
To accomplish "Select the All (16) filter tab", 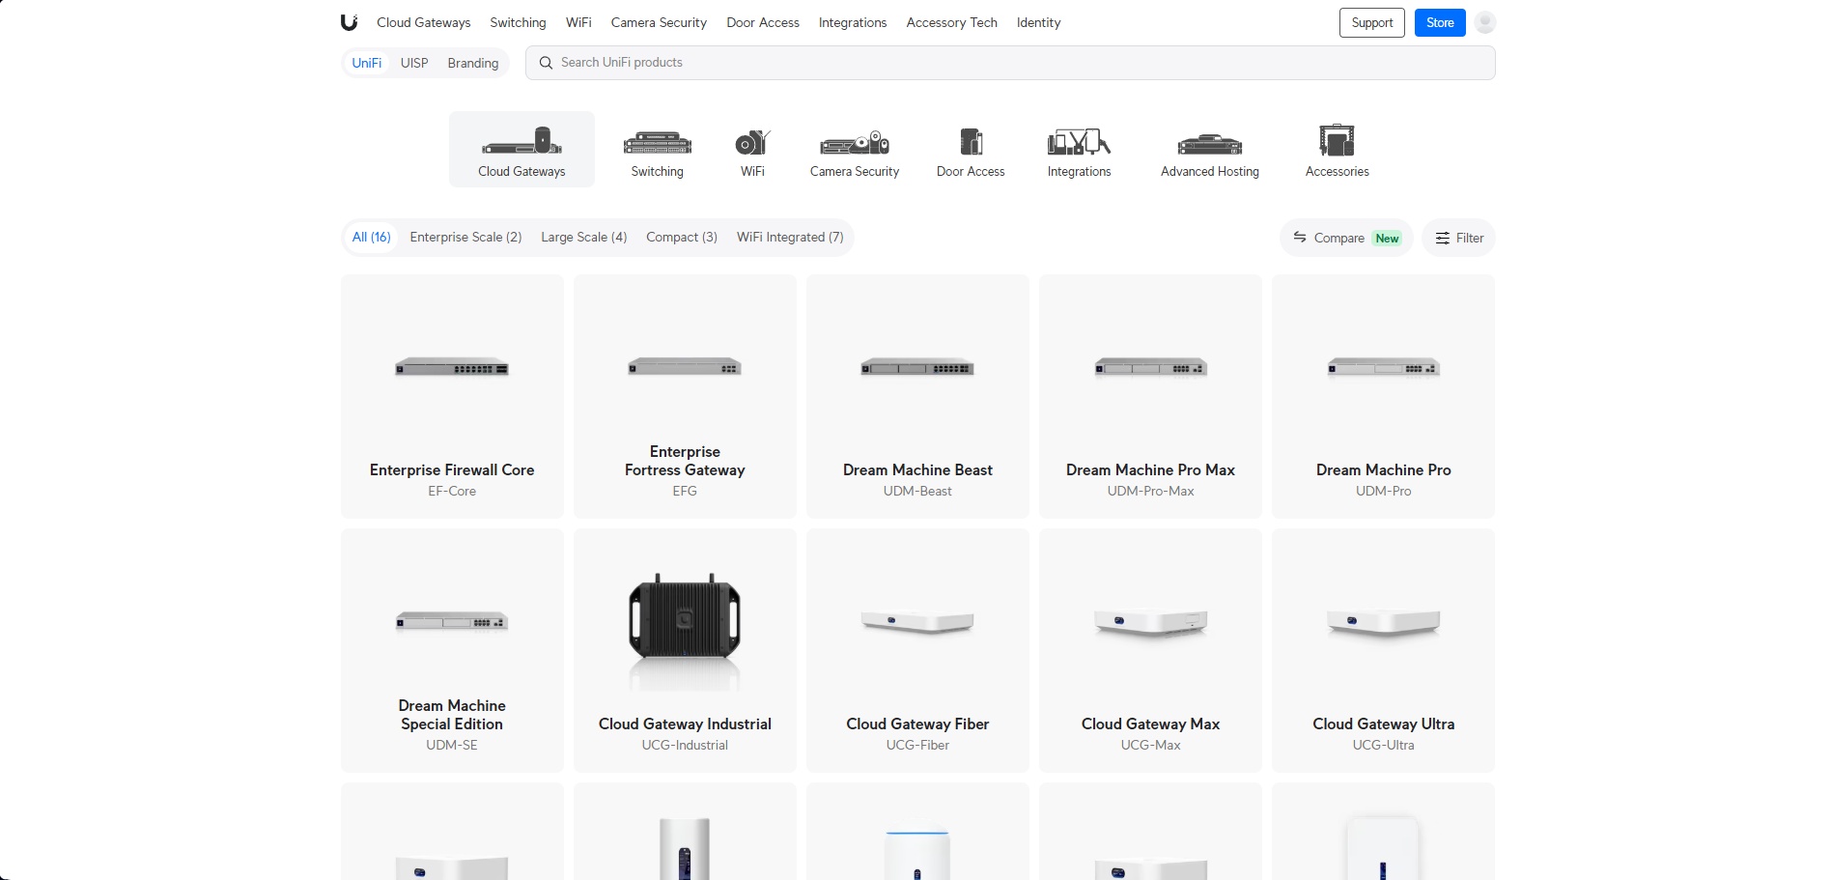I will point(372,237).
